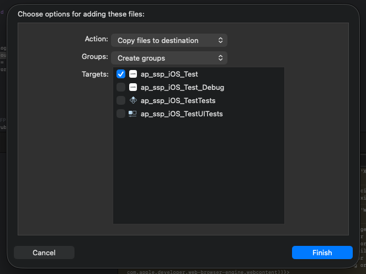The image size is (366, 274).
Task: Select the ap_ssp_iOS_Test row label
Action: 169,74
